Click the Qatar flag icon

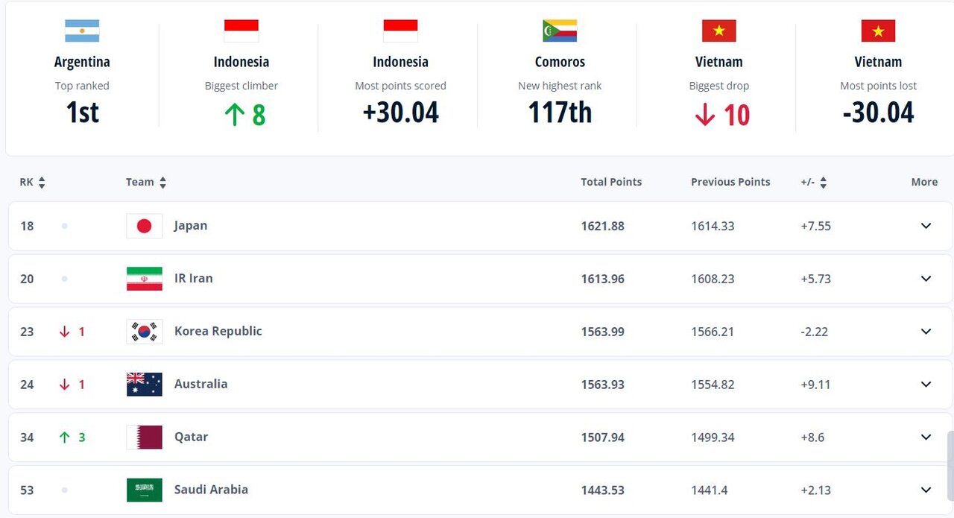click(144, 437)
